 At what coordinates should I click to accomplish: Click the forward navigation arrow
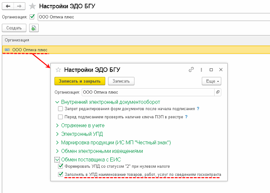coord(20,6)
